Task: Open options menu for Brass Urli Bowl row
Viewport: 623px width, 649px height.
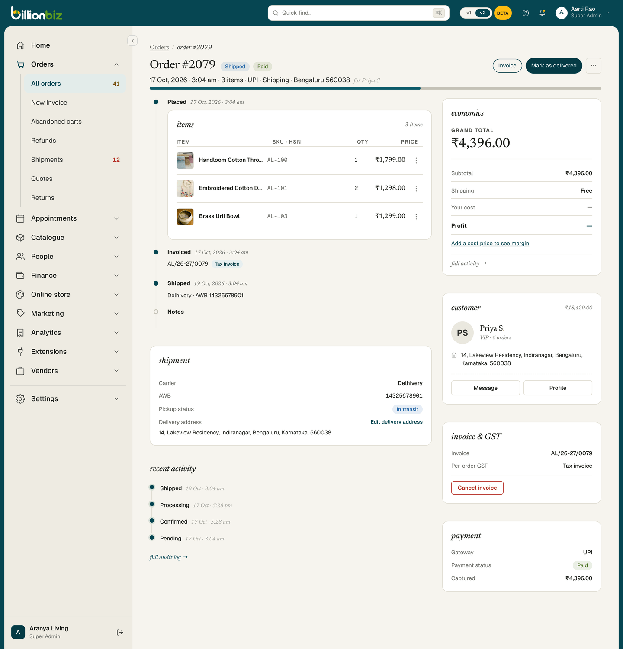Action: pyautogui.click(x=416, y=217)
